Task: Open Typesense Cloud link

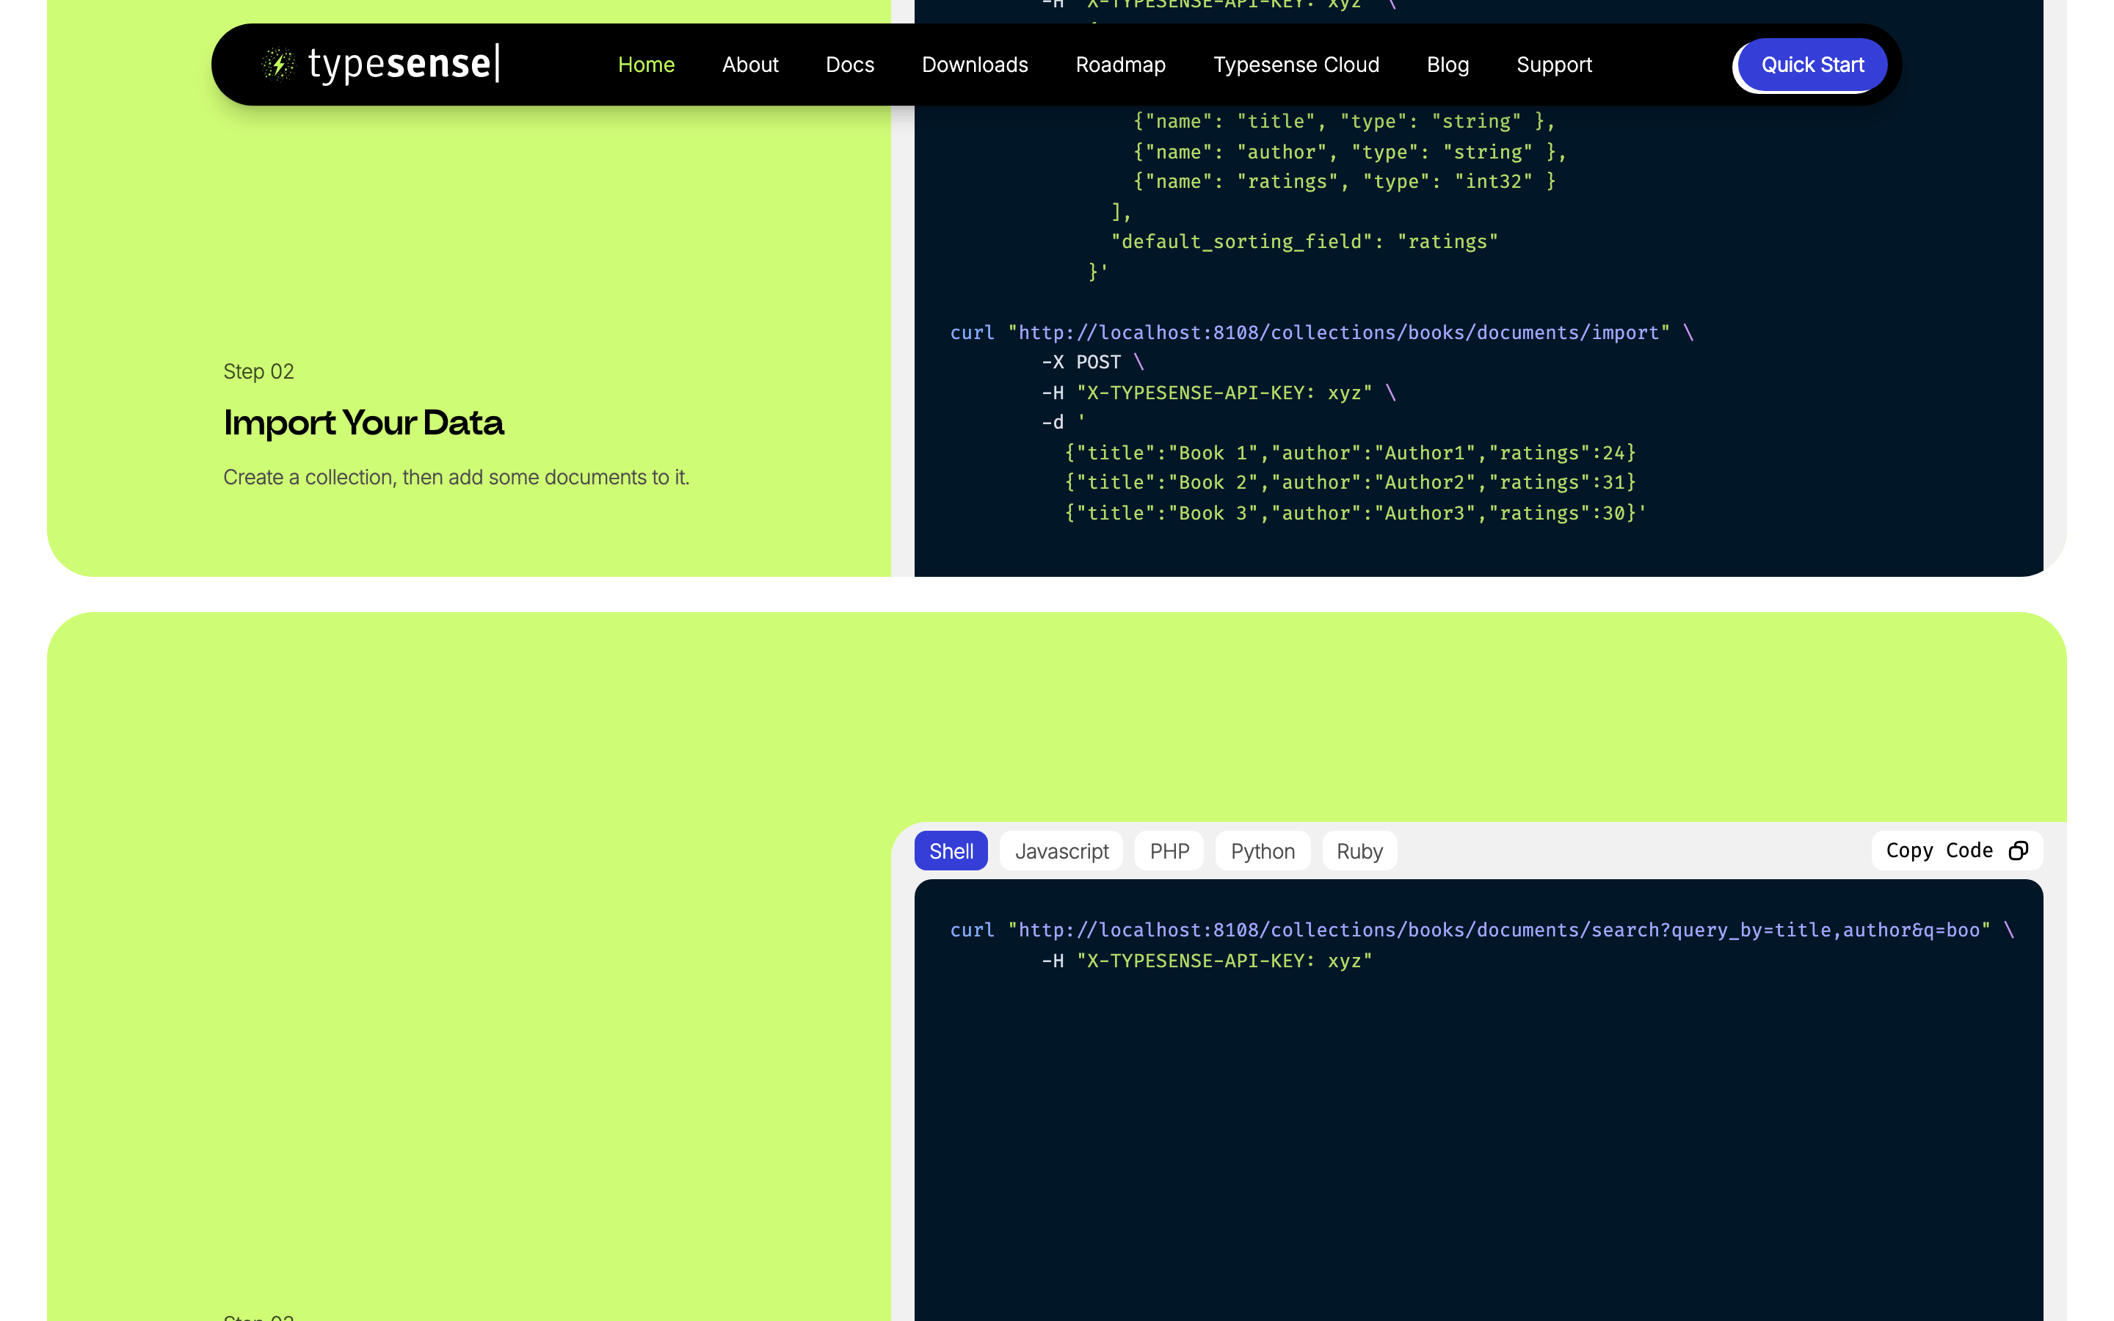Action: (x=1296, y=65)
